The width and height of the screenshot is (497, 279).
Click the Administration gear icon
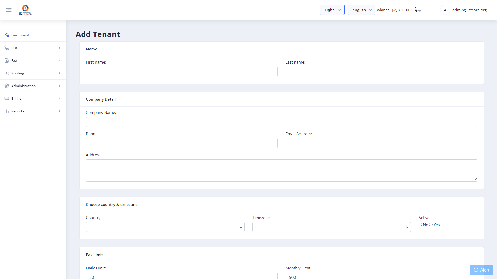7,86
